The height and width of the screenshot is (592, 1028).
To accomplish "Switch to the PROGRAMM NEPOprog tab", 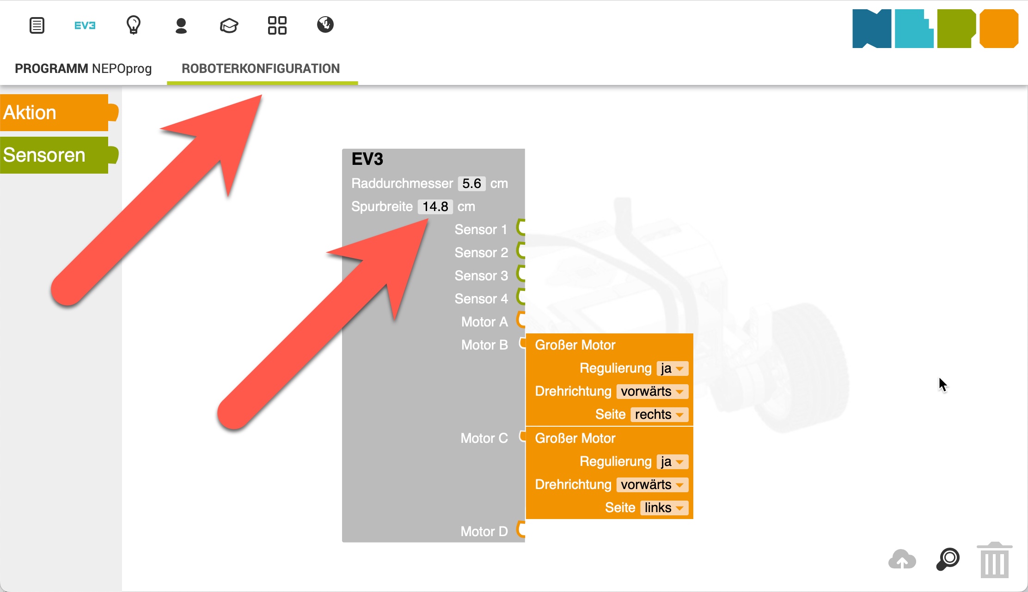I will click(83, 68).
